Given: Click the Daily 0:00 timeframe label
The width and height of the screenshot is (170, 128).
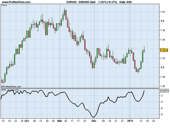Looking at the screenshot, I should click(126, 2).
